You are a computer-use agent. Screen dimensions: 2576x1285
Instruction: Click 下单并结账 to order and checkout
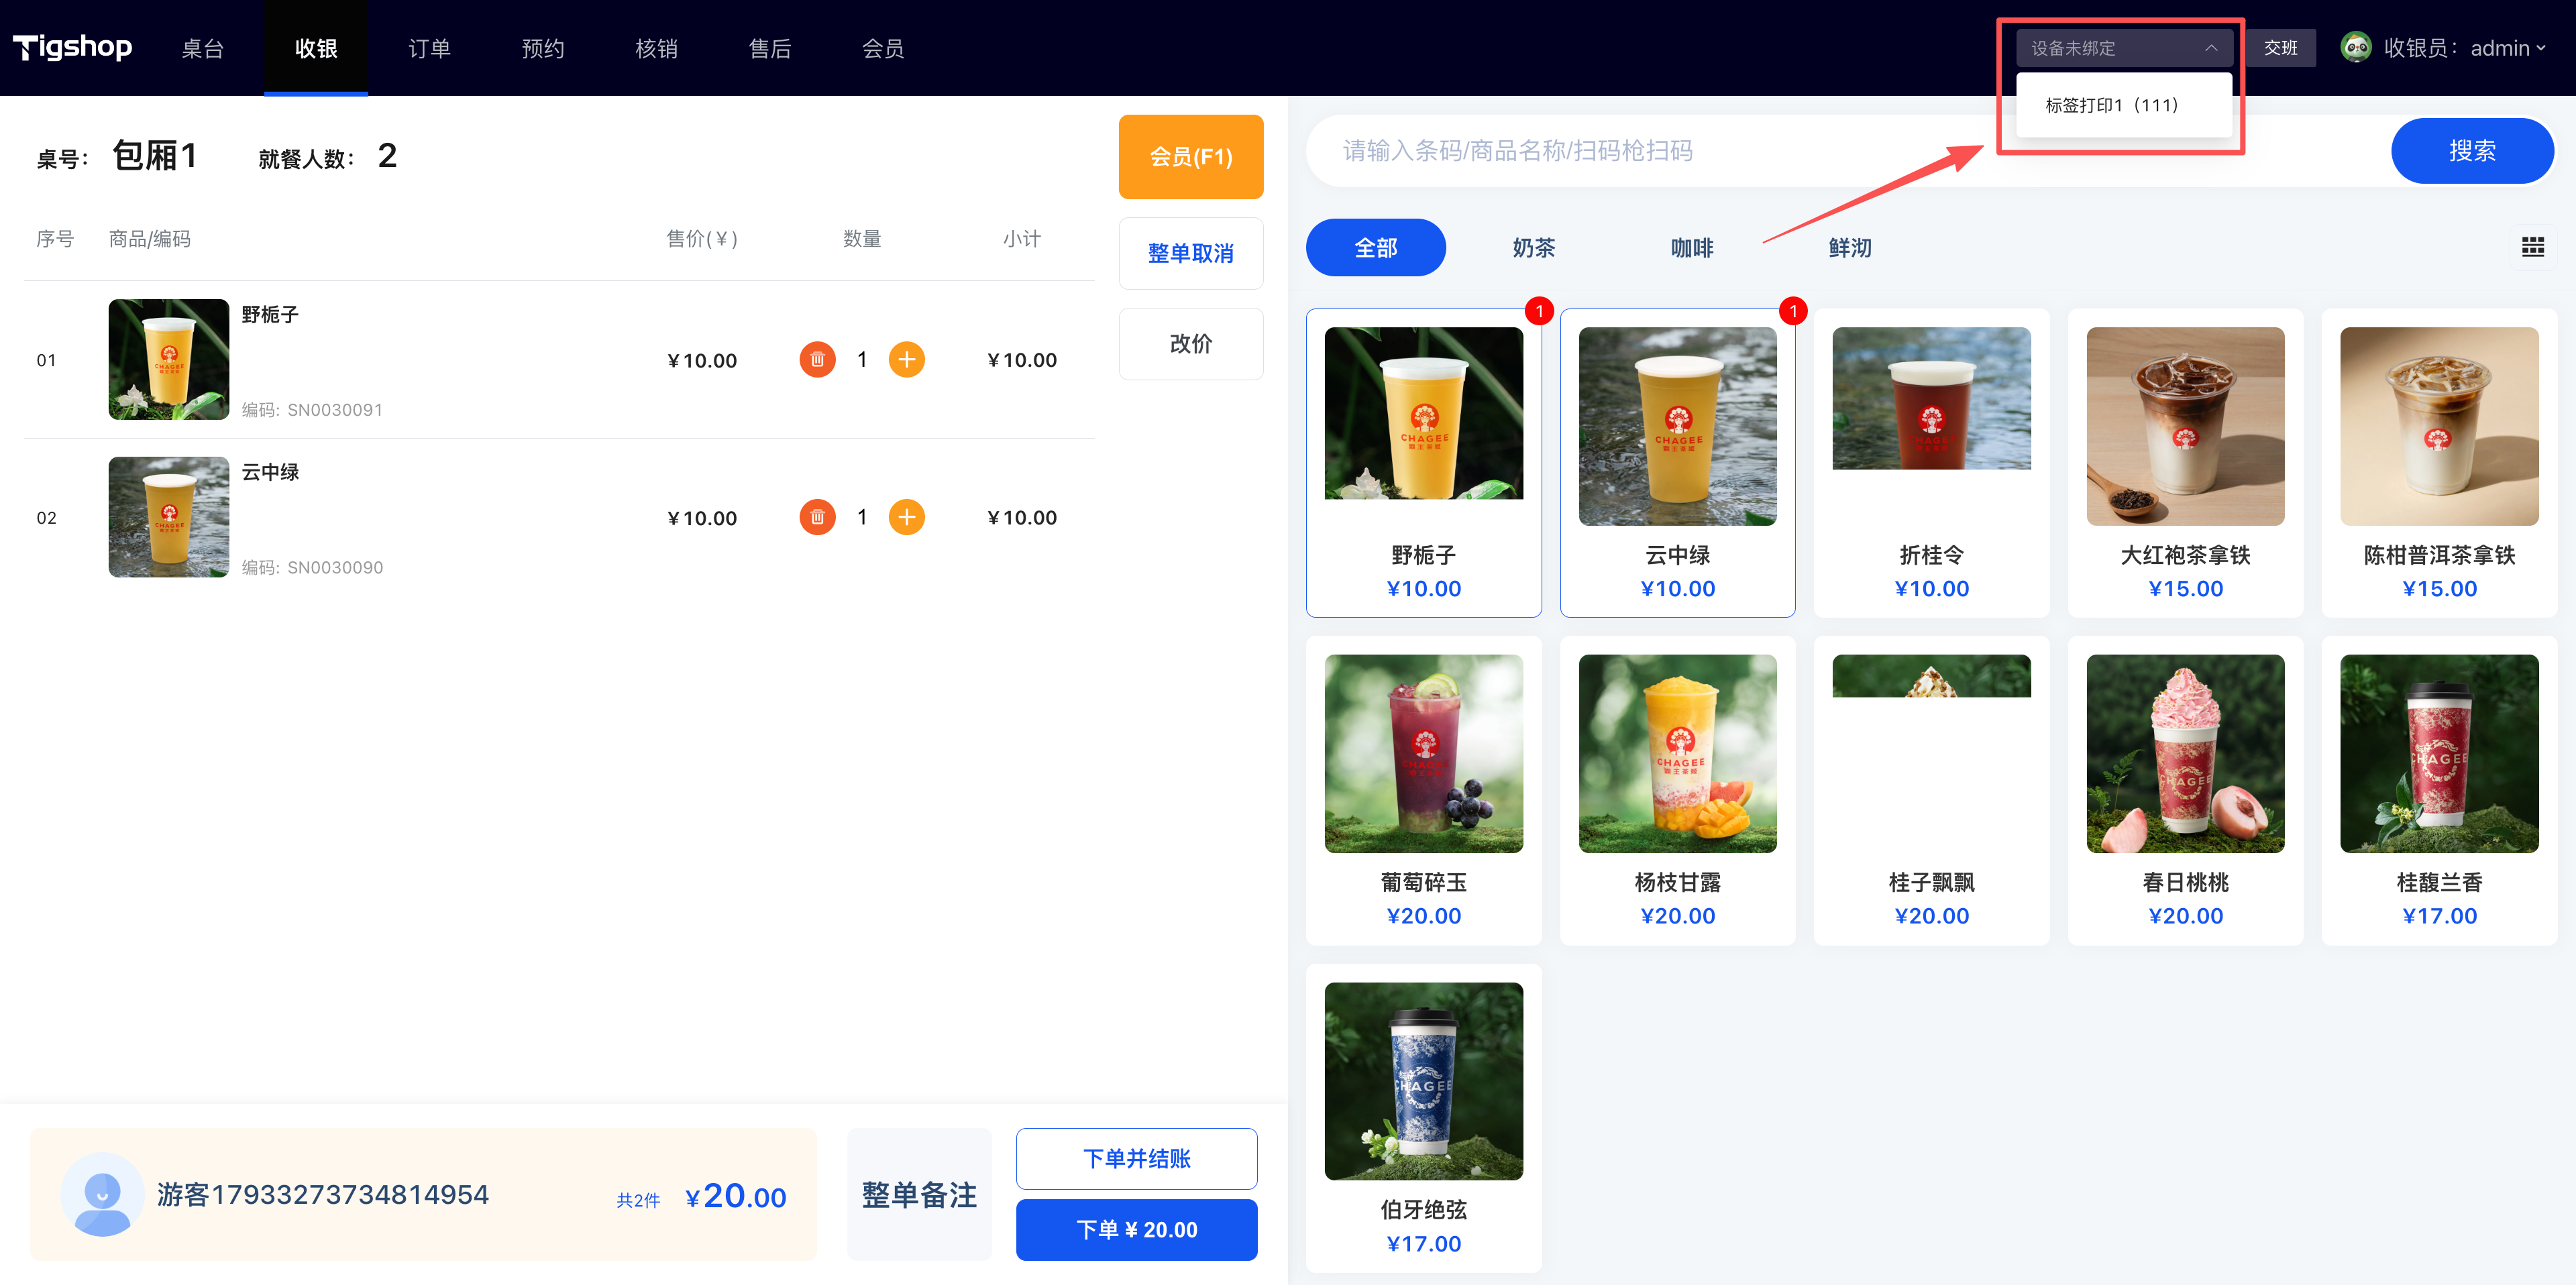pyautogui.click(x=1136, y=1159)
